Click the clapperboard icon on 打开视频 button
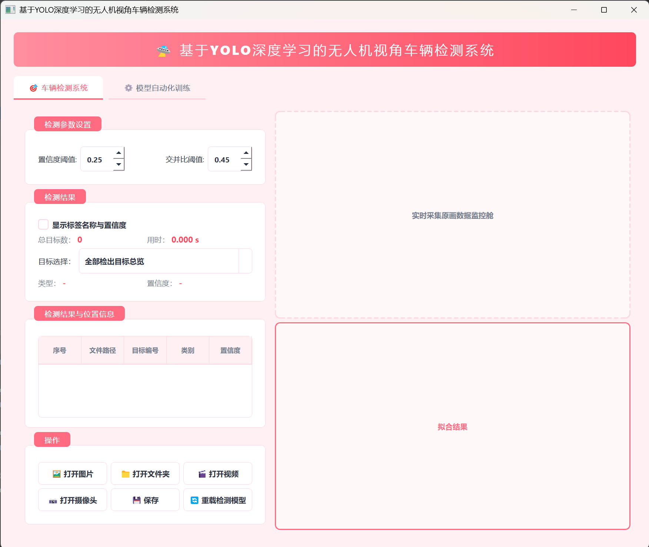 pyautogui.click(x=202, y=474)
